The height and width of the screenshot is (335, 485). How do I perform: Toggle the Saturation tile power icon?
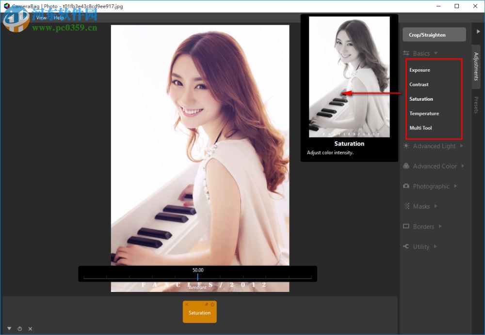tap(212, 305)
